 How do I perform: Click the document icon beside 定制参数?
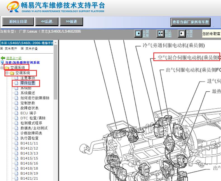coord(17,103)
